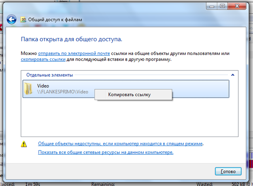Image resolution: width=253 pixels, height=186 pixels.
Task: Click the blue back arrow button
Action: (11, 19)
